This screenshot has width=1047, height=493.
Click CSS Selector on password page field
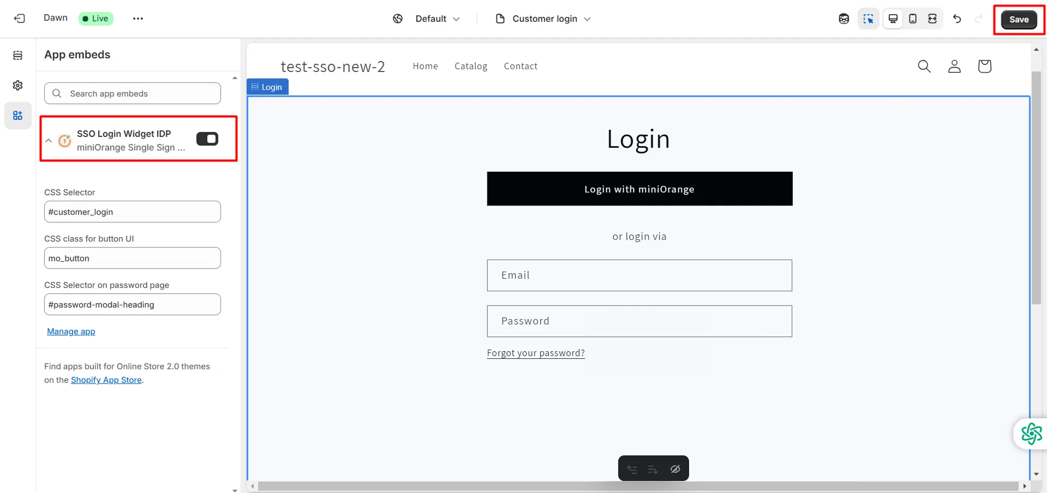pyautogui.click(x=133, y=304)
